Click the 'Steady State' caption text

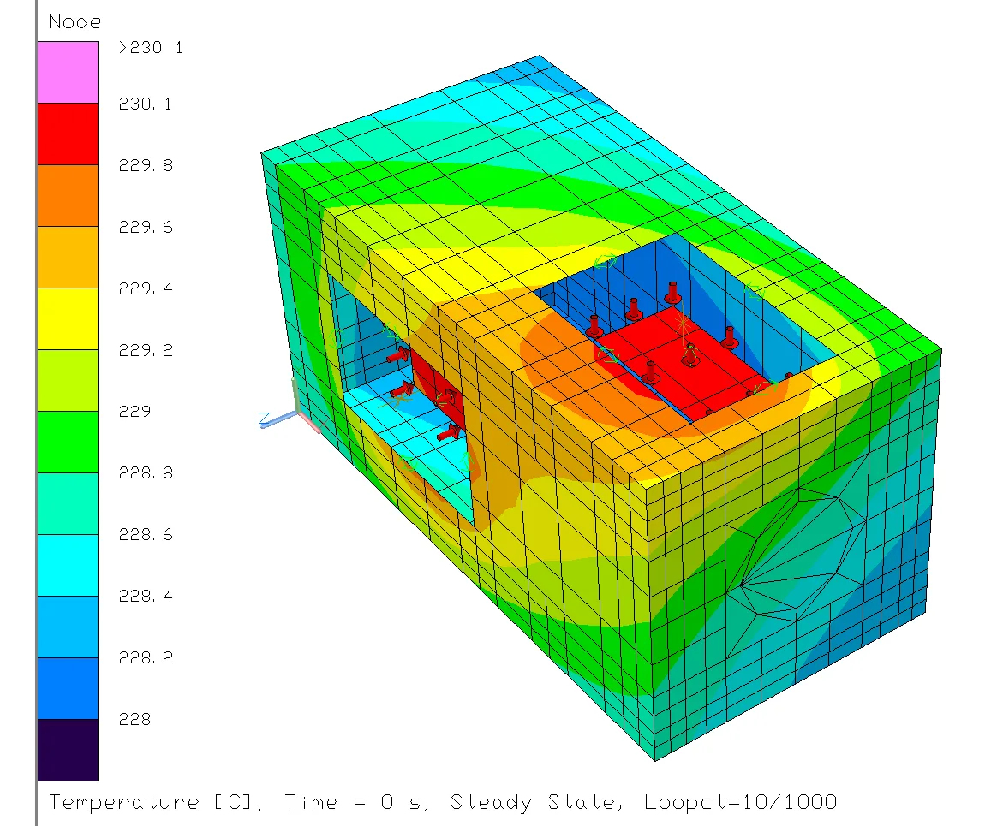(x=535, y=802)
